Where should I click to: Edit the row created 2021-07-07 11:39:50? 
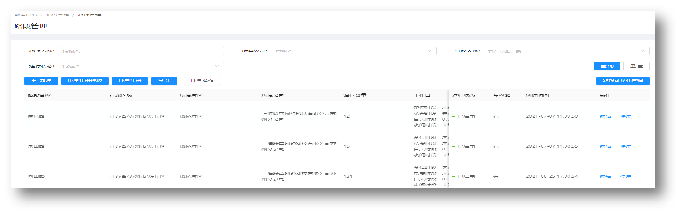point(605,116)
